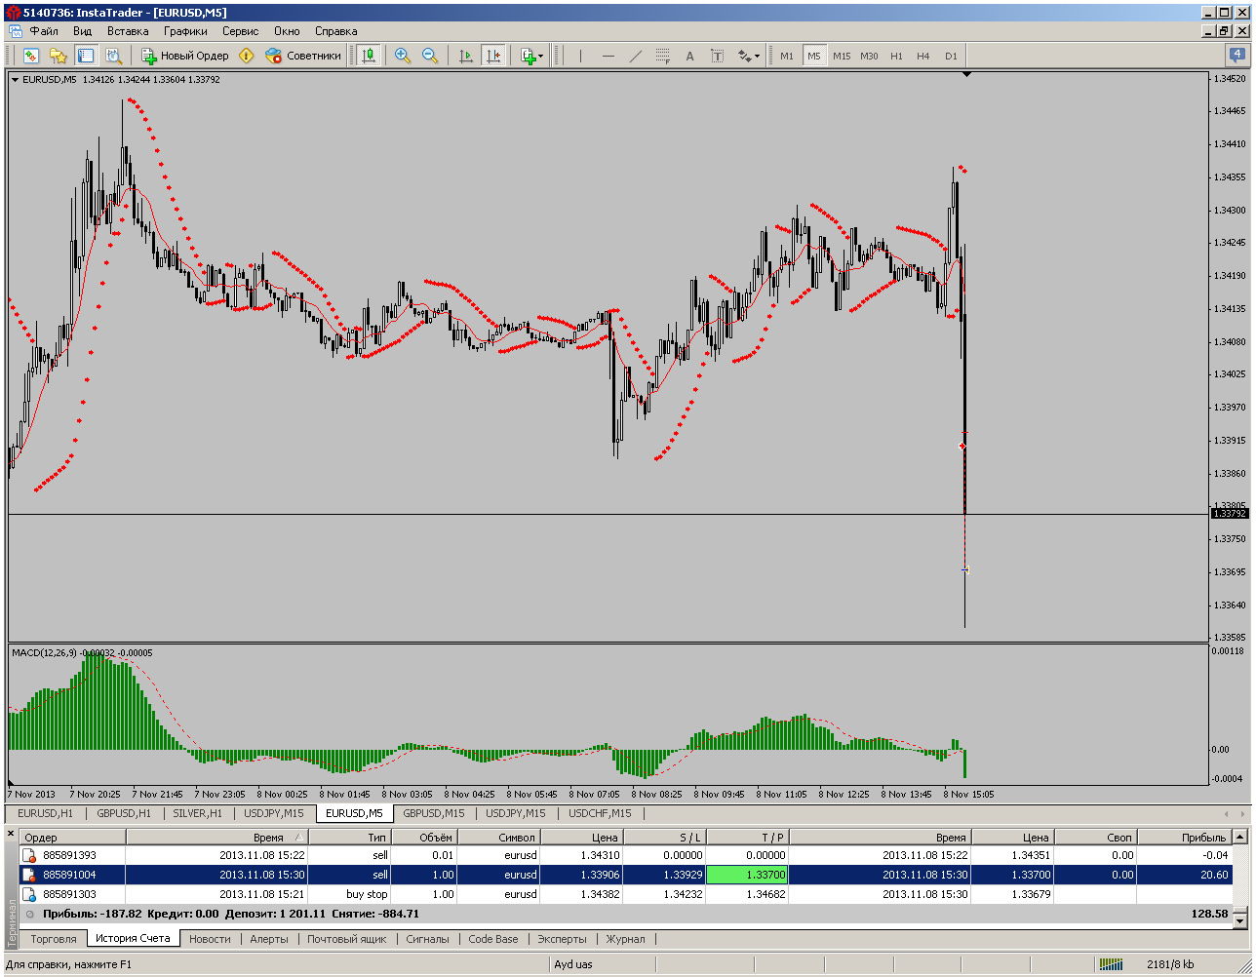1256x977 pixels.
Task: Toggle chart auto scroll icon
Action: tap(465, 56)
